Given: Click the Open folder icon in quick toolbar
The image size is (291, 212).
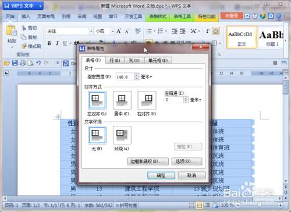Looking at the screenshot, I should 7,63.
